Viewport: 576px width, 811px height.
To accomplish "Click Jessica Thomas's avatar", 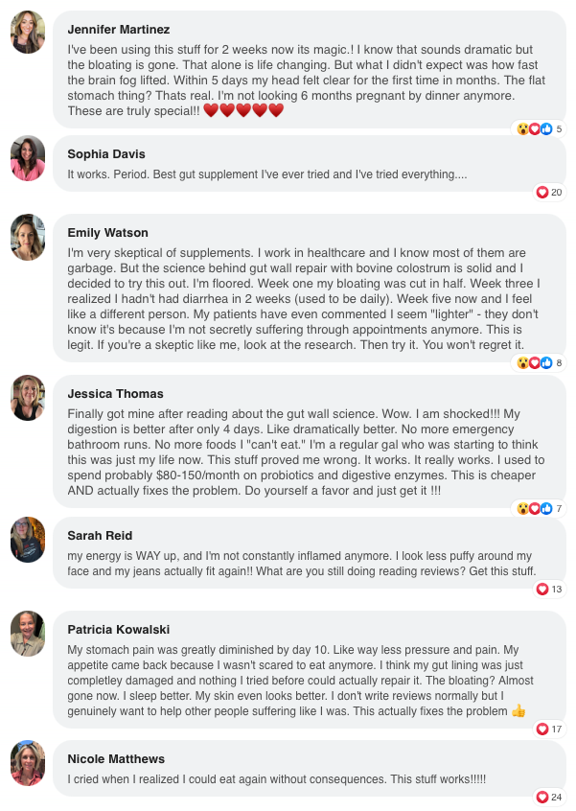I will point(28,398).
